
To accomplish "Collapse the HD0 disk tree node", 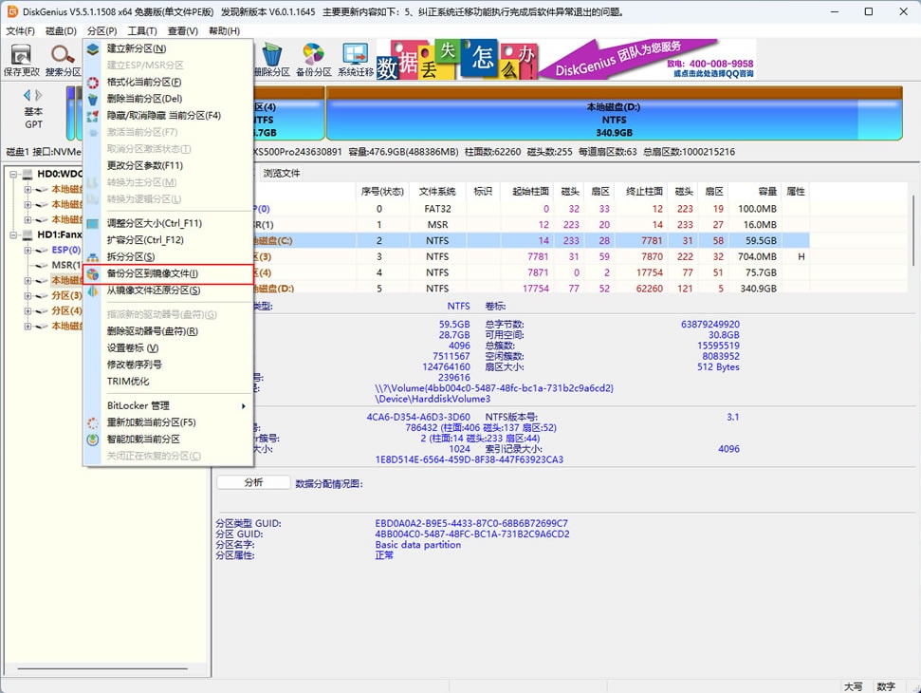I will [x=14, y=174].
